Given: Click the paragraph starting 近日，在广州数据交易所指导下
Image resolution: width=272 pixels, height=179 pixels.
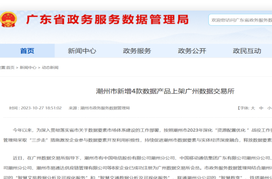Looking at the screenshot, I should click(138, 167).
